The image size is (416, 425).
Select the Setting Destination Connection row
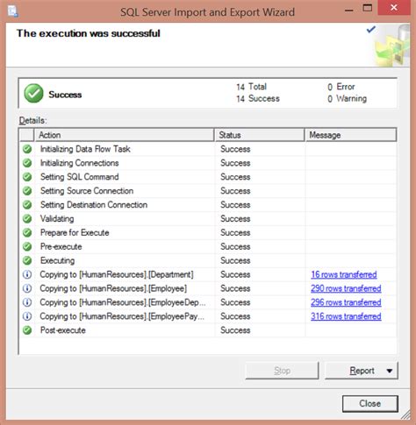tap(208, 205)
